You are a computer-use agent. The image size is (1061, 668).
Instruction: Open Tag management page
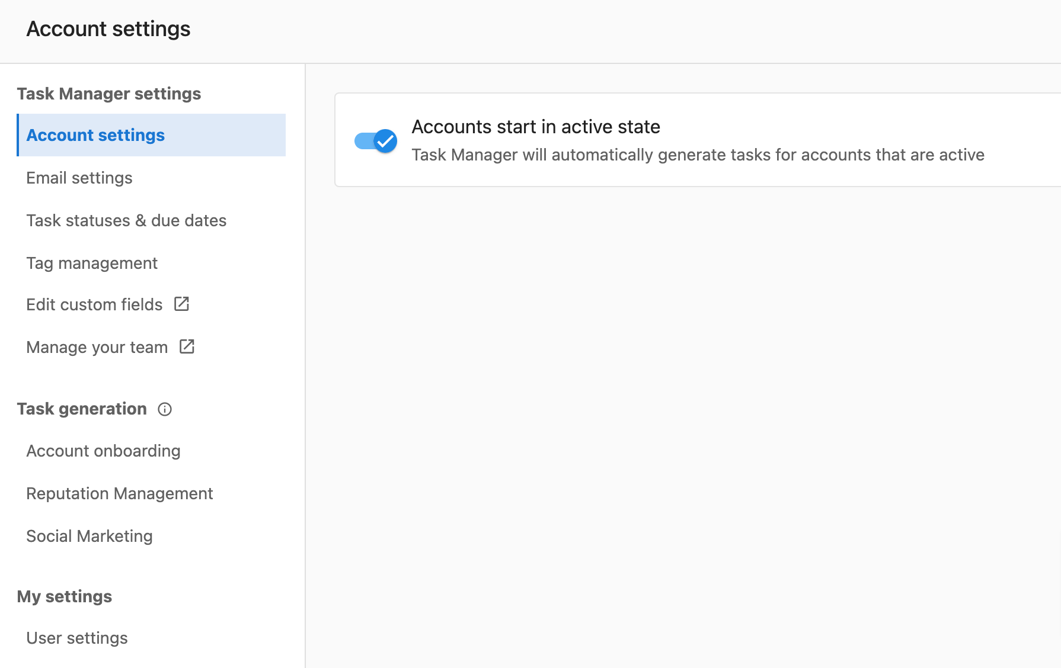92,263
